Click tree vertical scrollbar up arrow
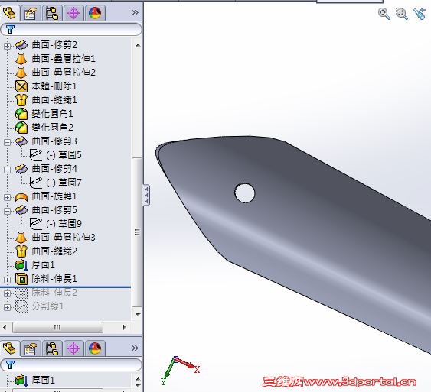Viewport: 431px width, 392px height. coord(138,45)
